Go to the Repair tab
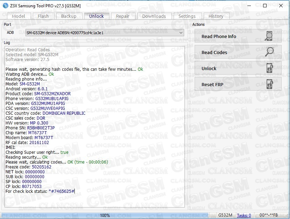Screen dimensions: 290x219 pyautogui.click(x=123, y=16)
